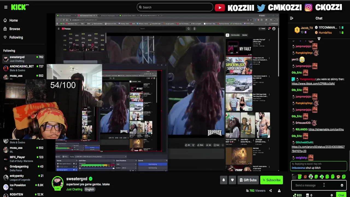Screen dimensions: 350x197
Task: Click the verified badge next to sweatergxd
Action: click(91, 179)
